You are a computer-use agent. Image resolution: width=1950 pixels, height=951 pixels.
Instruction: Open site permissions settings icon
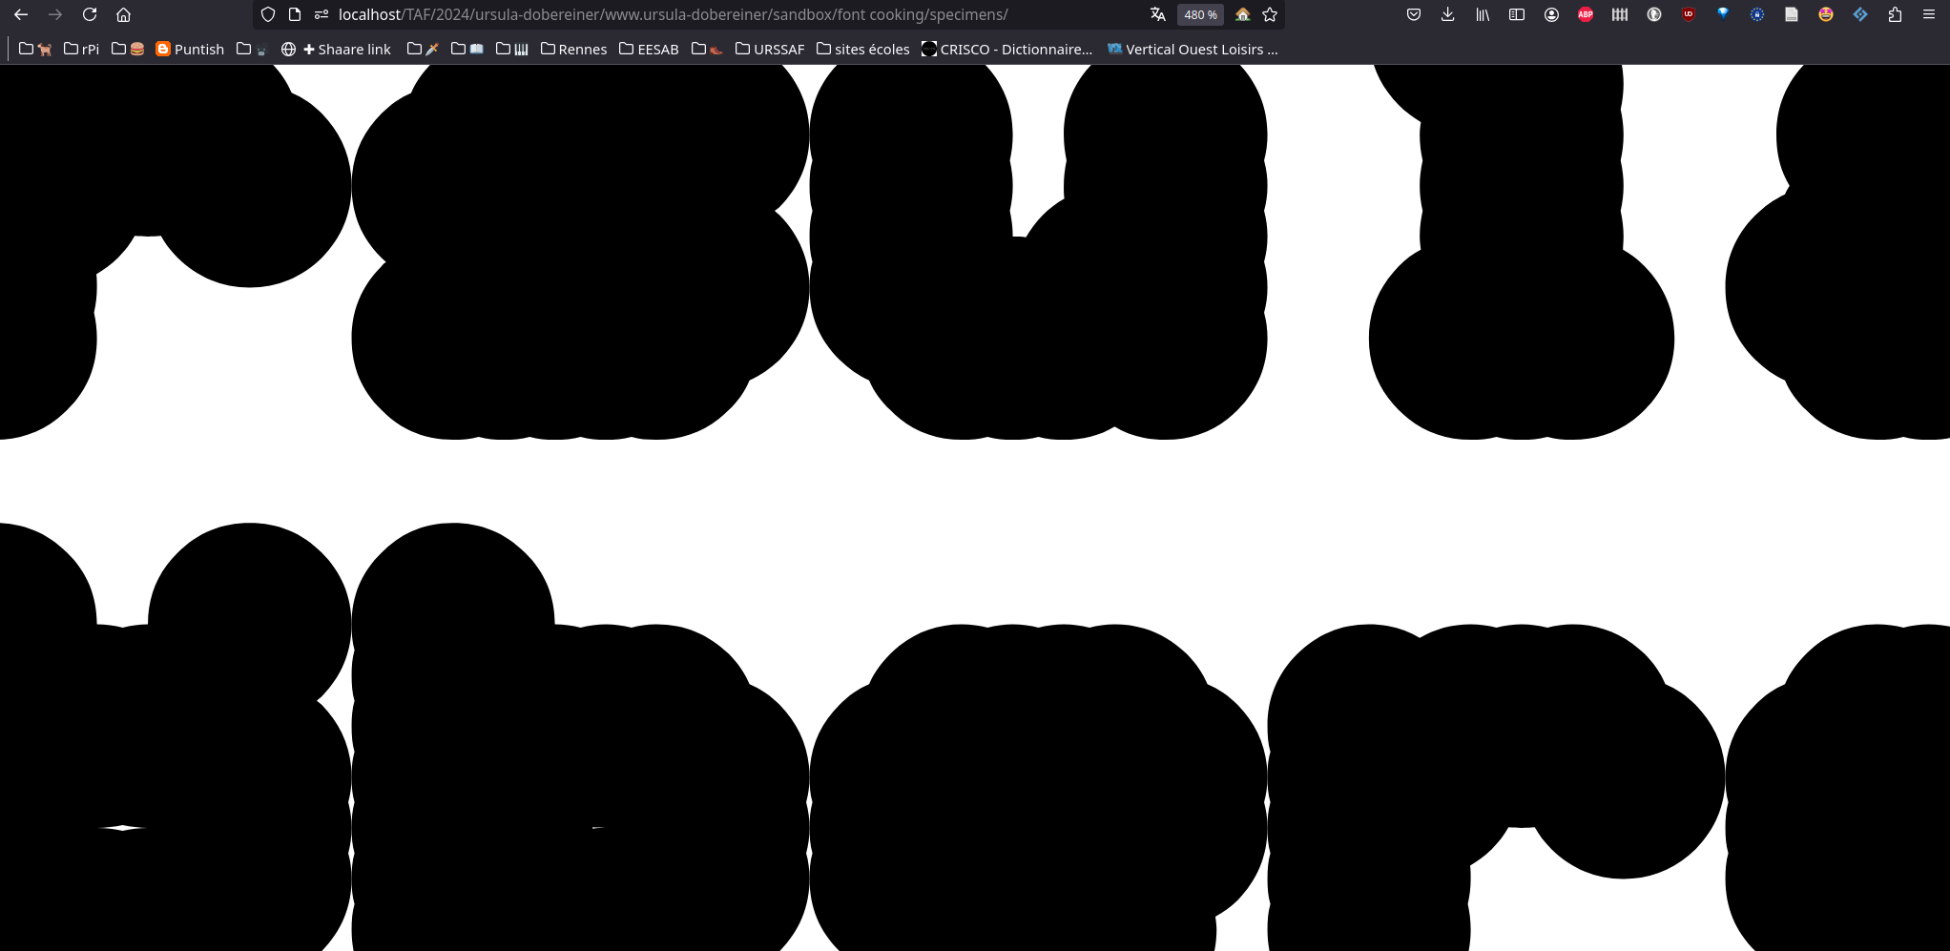[x=322, y=14]
